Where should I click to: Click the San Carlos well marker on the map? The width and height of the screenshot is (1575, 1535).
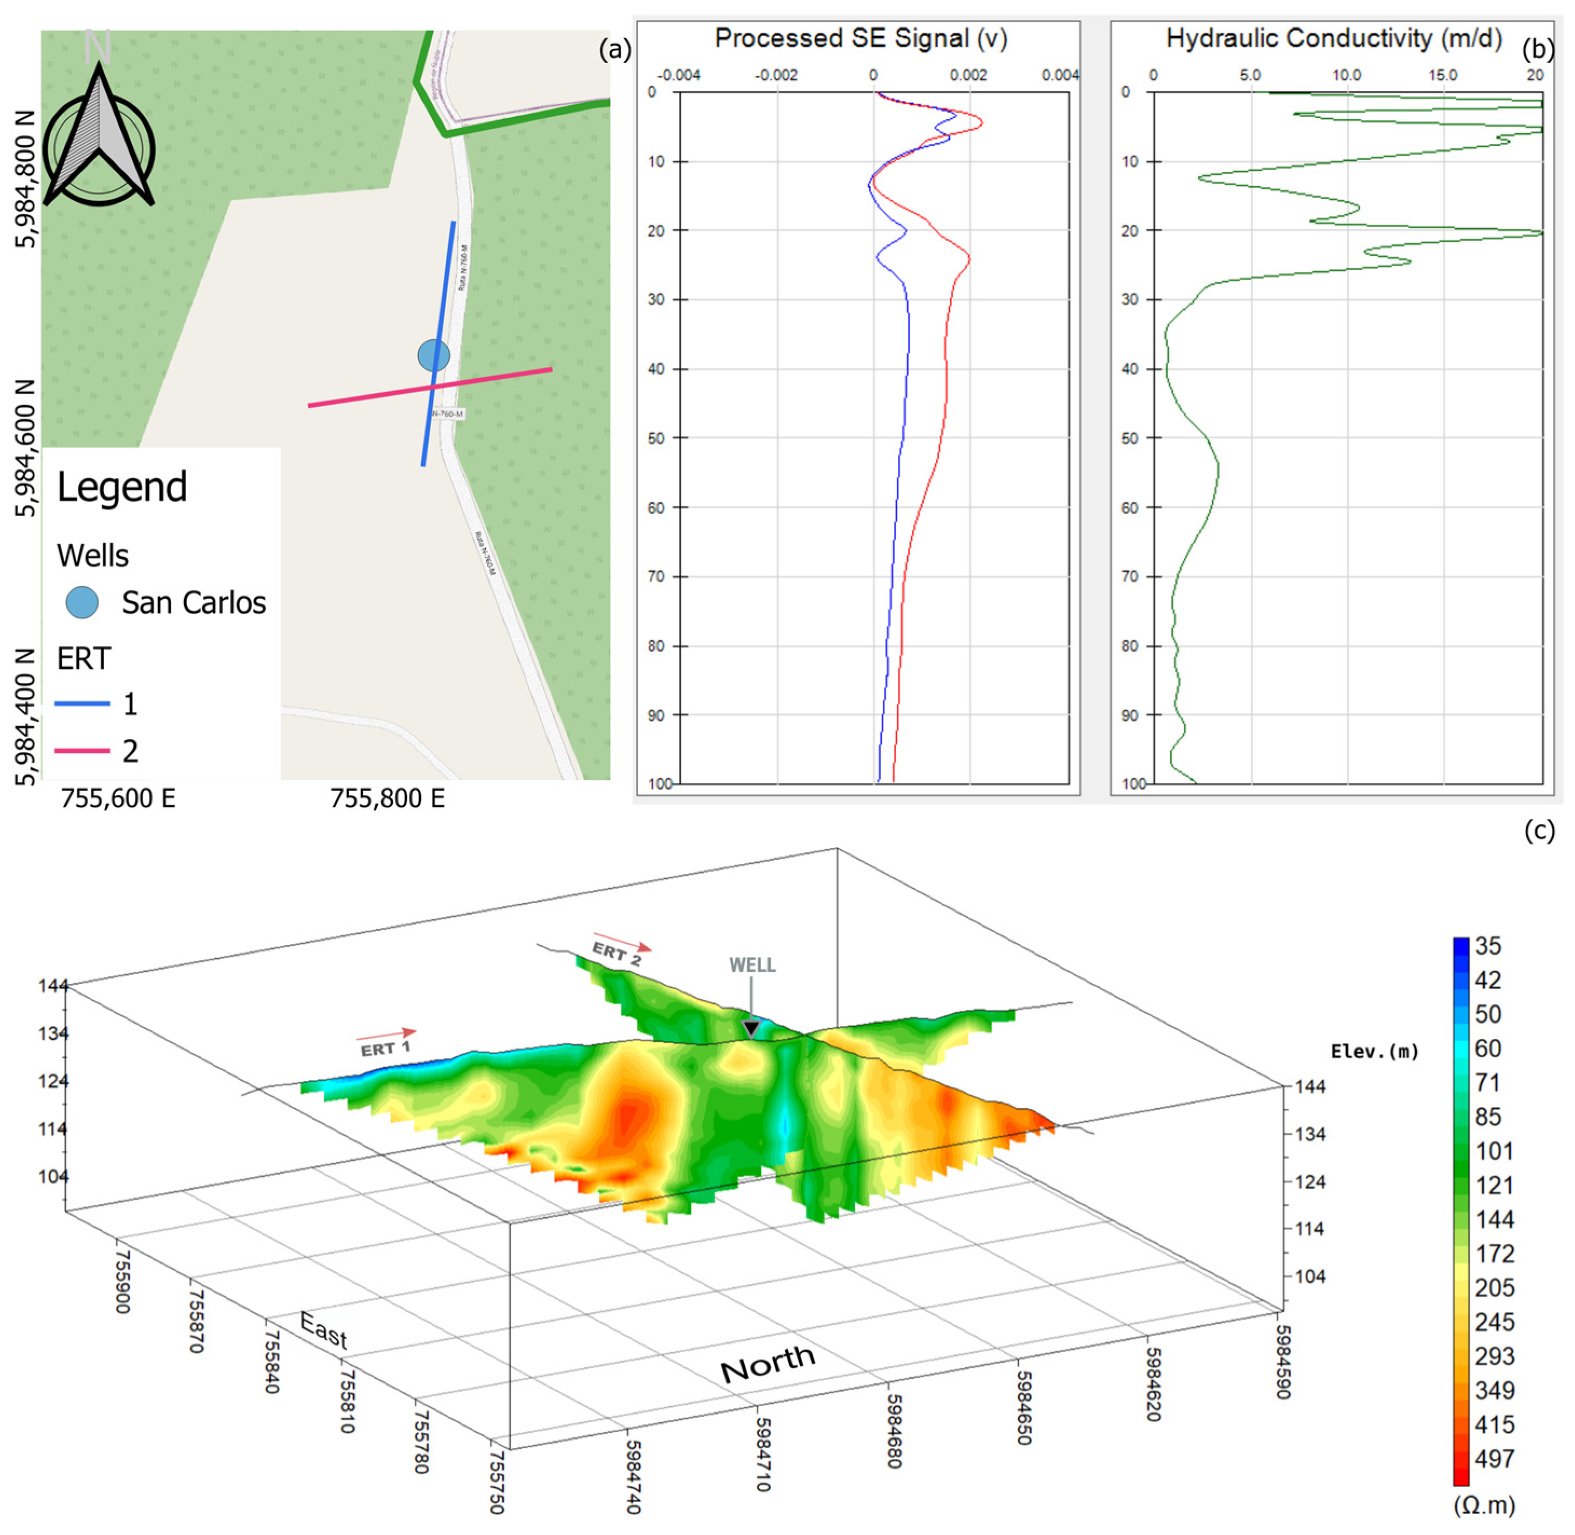tap(434, 355)
